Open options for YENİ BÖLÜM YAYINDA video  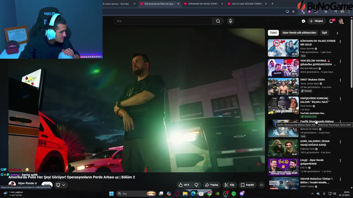(340, 61)
